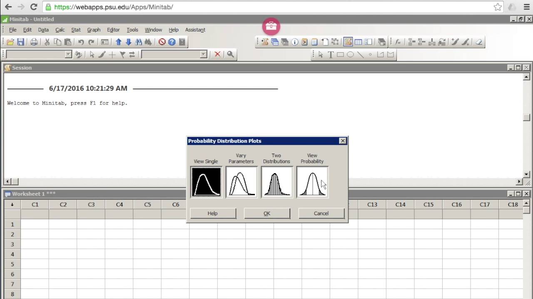Click the Save Project floppy icon
Image resolution: width=533 pixels, height=299 pixels.
point(20,42)
